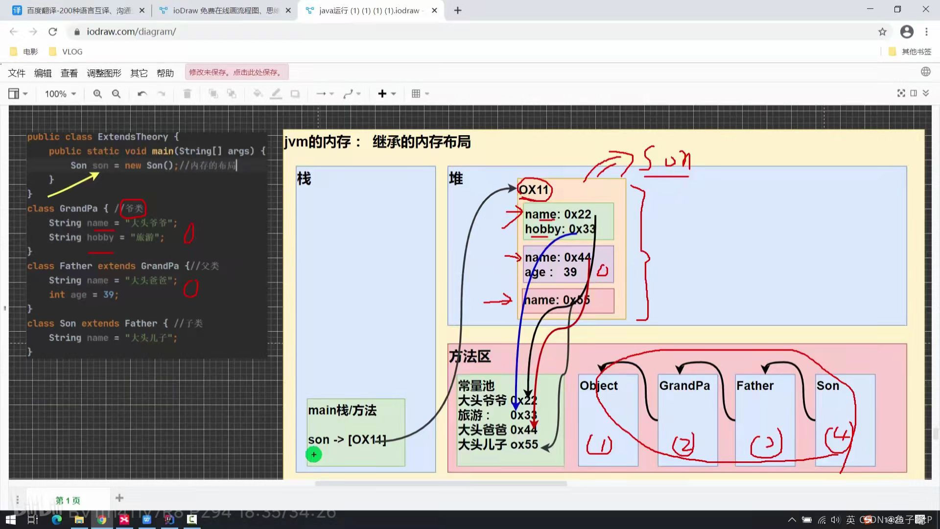This screenshot has height=529, width=940.
Task: Open the Windows Start menu
Action: click(x=10, y=520)
